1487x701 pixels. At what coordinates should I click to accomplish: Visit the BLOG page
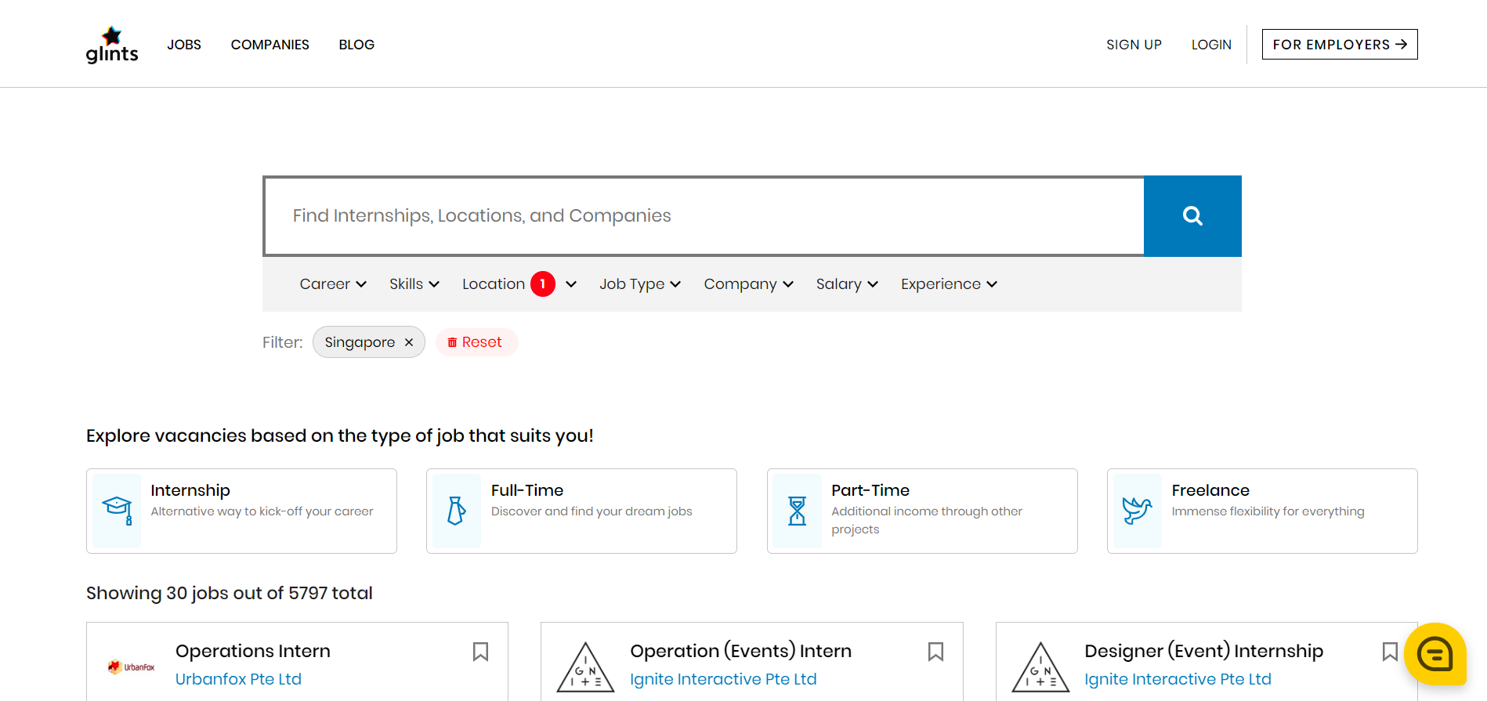click(356, 45)
